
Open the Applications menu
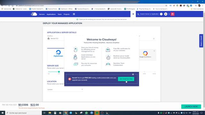(51, 14)
